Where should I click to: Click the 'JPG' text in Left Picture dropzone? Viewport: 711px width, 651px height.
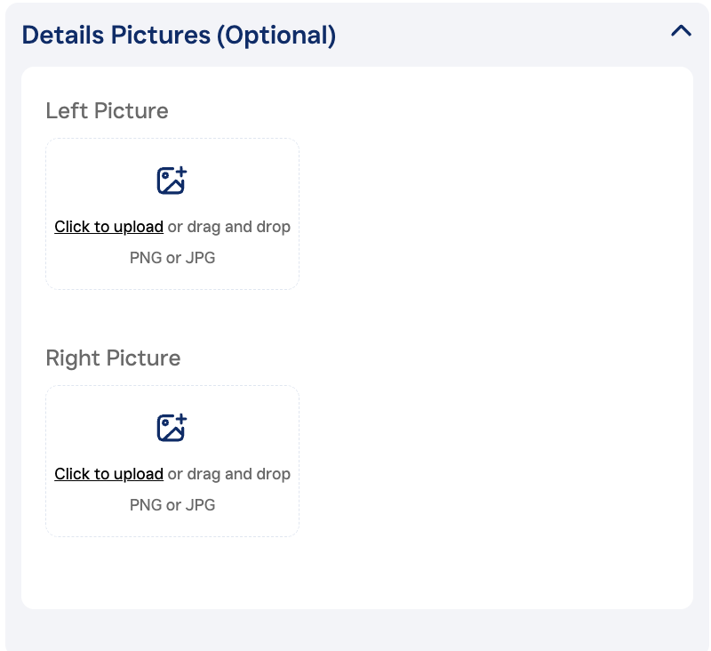tap(200, 258)
